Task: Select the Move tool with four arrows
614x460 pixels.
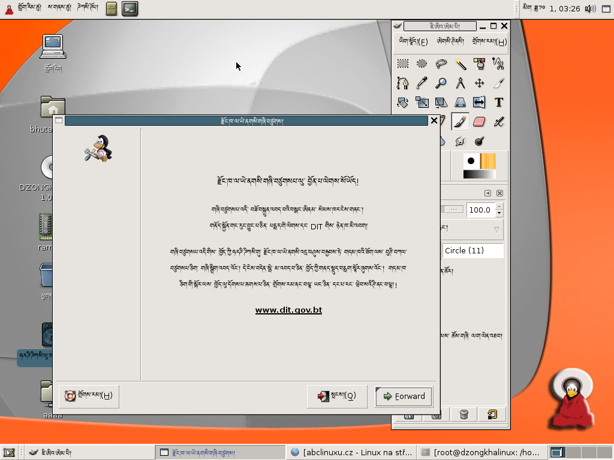Action: (x=479, y=83)
